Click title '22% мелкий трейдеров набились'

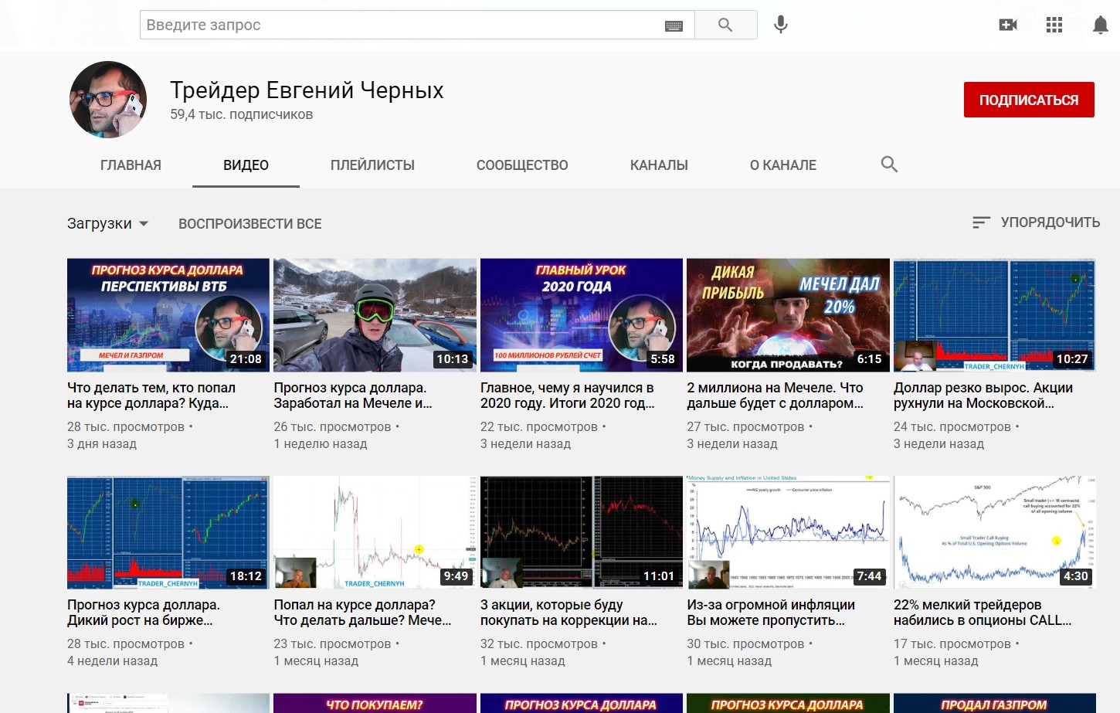click(x=983, y=613)
